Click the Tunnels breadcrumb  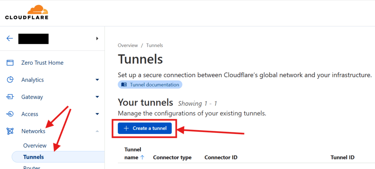click(x=155, y=45)
